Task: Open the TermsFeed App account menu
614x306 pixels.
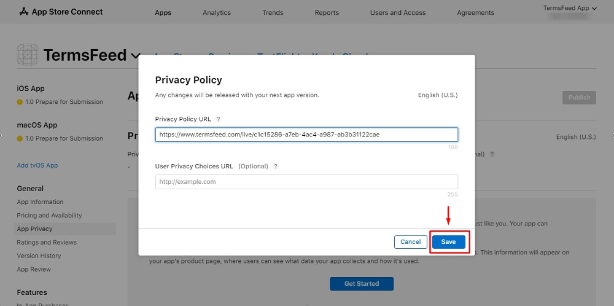Action: point(570,8)
